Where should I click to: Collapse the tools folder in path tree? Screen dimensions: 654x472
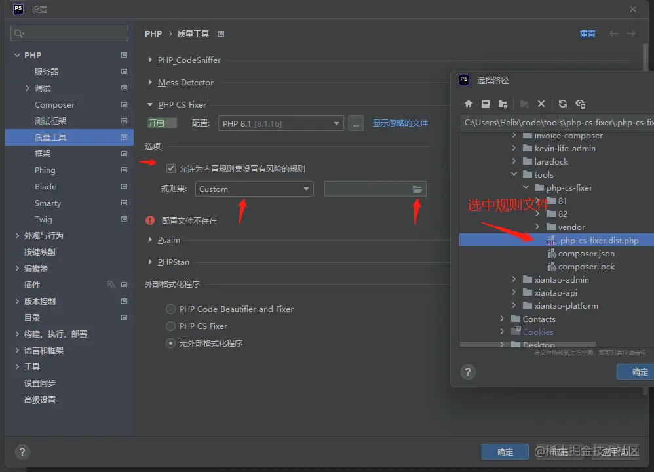point(514,174)
